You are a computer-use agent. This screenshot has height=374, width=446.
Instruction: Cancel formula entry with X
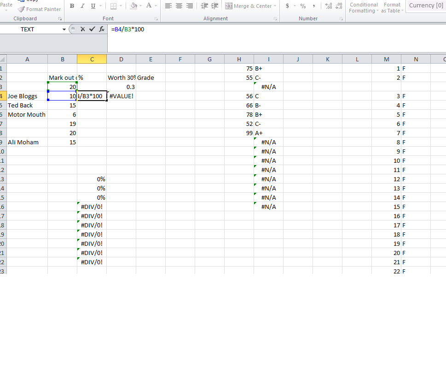coord(83,29)
